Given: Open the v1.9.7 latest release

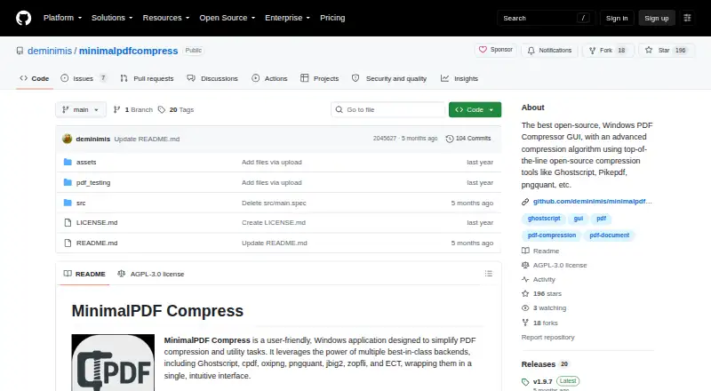Looking at the screenshot, I should point(550,381).
